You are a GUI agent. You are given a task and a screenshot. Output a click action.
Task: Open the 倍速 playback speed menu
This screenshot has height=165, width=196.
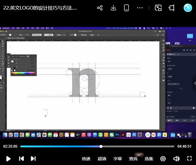(86, 159)
